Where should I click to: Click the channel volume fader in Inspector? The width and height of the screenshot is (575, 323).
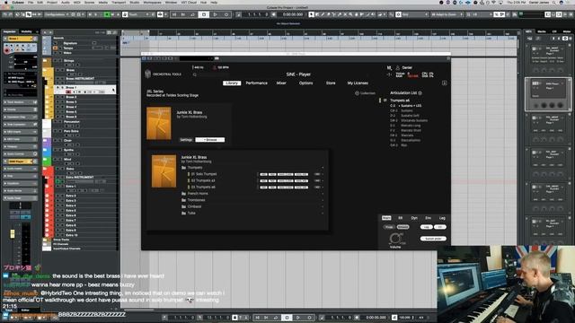tap(12, 234)
